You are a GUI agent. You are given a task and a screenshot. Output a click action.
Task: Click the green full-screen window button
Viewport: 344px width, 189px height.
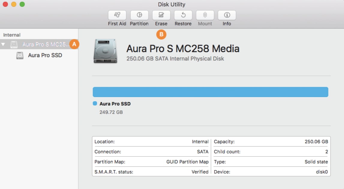(22, 4)
